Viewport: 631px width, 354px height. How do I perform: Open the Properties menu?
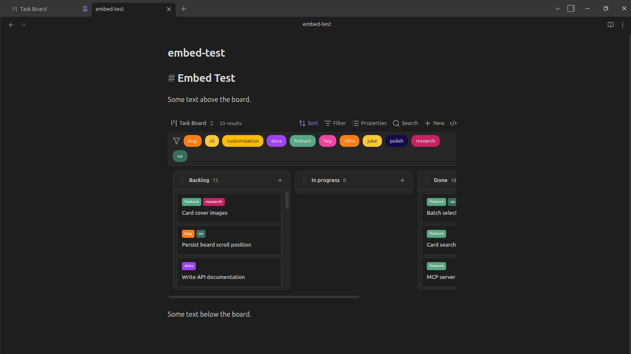point(369,123)
